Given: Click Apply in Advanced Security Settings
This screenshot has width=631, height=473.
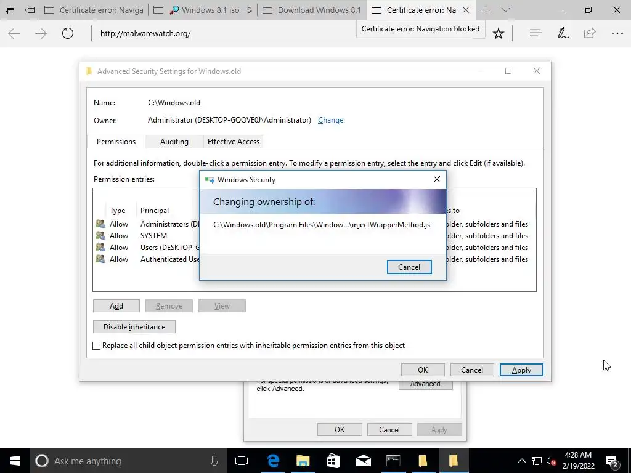Looking at the screenshot, I should pos(521,370).
